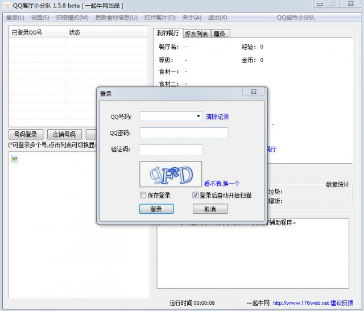
Task: Click QQ超市小分队 in the menu bar
Action: [x=296, y=18]
